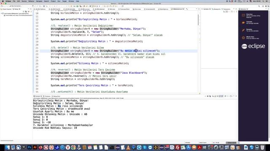The height and width of the screenshot is (151, 270).
Task: Click line 29 'Java Blackboard' string
Action: (x=132, y=73)
